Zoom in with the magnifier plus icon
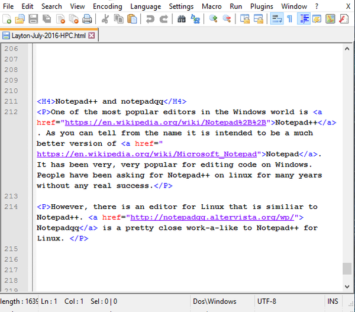This screenshot has width=355, height=312. pyautogui.click(x=213, y=19)
